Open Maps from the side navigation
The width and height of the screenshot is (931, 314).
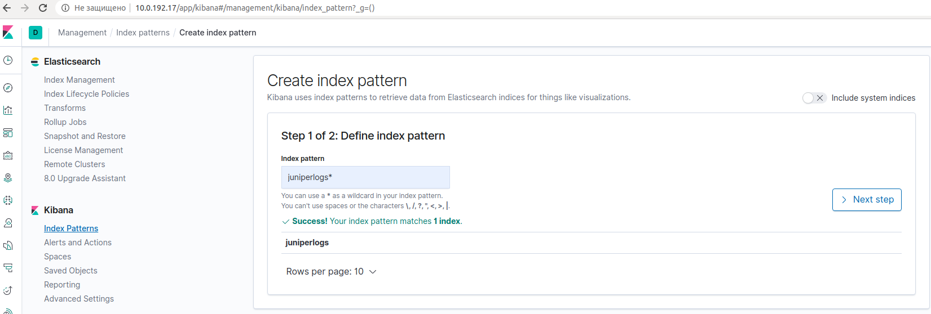(x=8, y=178)
